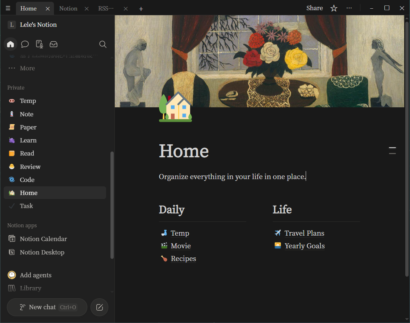Click the Notion Desktop icon
Viewport: 410px width, 323px height.
pos(12,252)
